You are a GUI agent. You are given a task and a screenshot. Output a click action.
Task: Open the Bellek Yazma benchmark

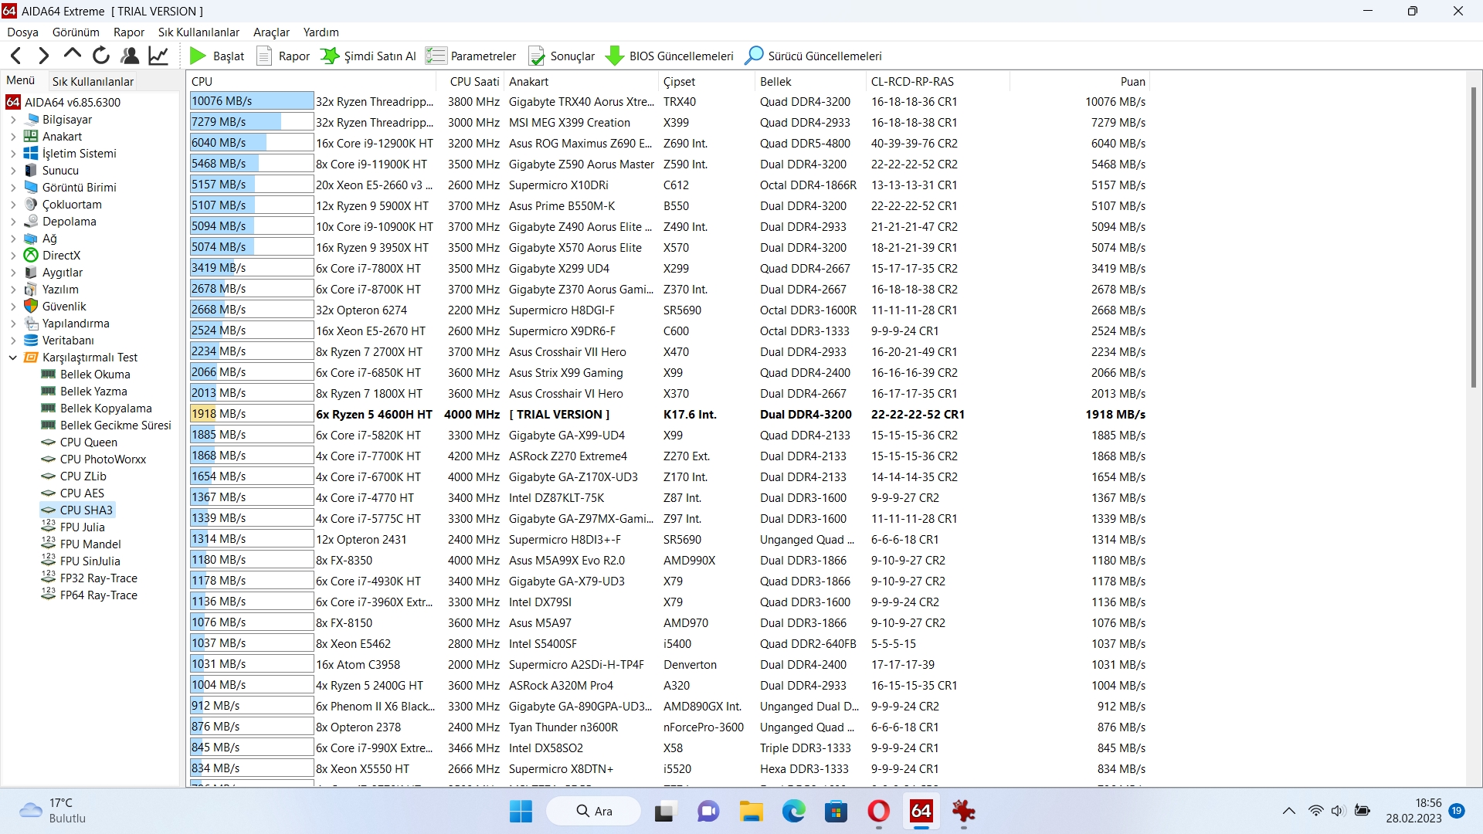coord(84,392)
